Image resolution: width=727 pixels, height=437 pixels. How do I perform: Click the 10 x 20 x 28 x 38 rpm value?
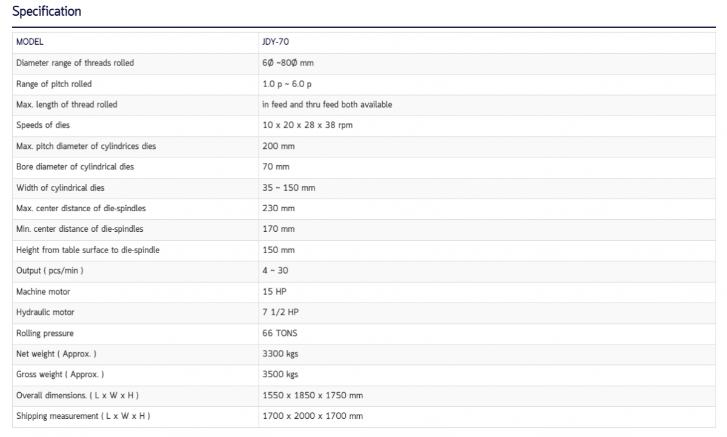[307, 125]
